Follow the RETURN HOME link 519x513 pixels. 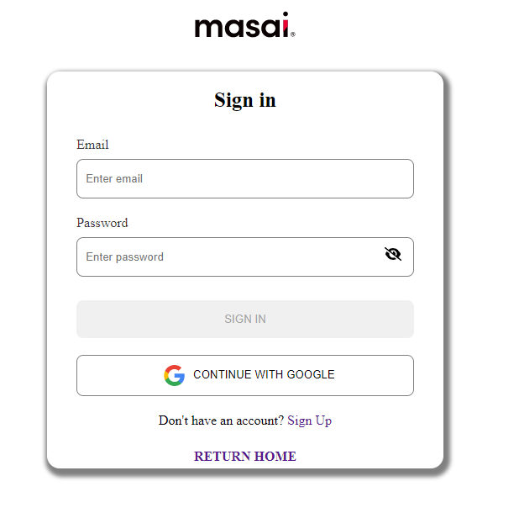(x=245, y=457)
